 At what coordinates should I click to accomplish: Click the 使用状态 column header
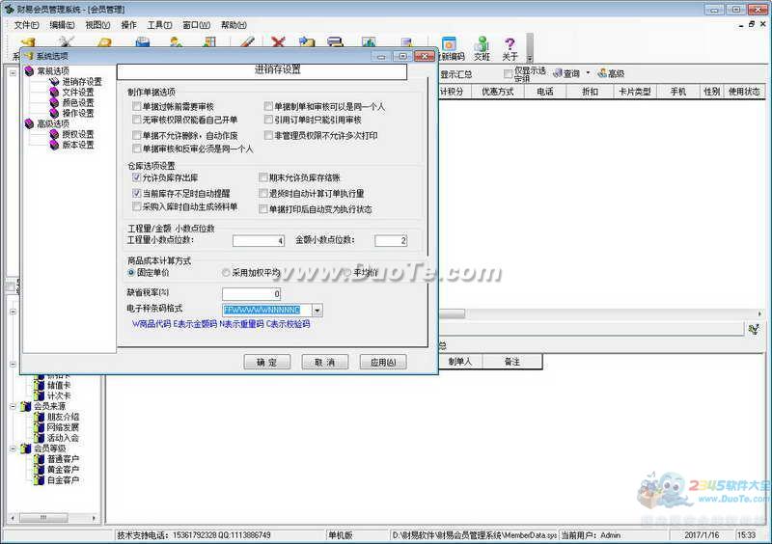[744, 92]
